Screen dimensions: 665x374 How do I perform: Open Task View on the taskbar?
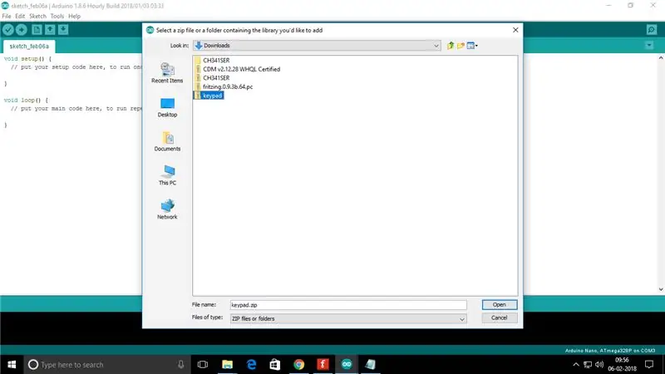(x=203, y=365)
